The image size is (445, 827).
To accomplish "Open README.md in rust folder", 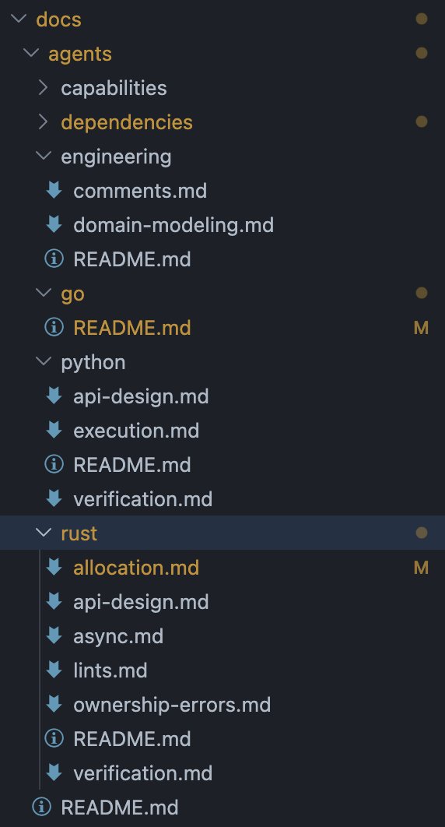I will tap(132, 740).
